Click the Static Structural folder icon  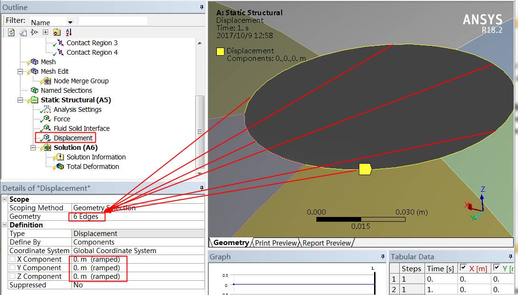(x=35, y=99)
